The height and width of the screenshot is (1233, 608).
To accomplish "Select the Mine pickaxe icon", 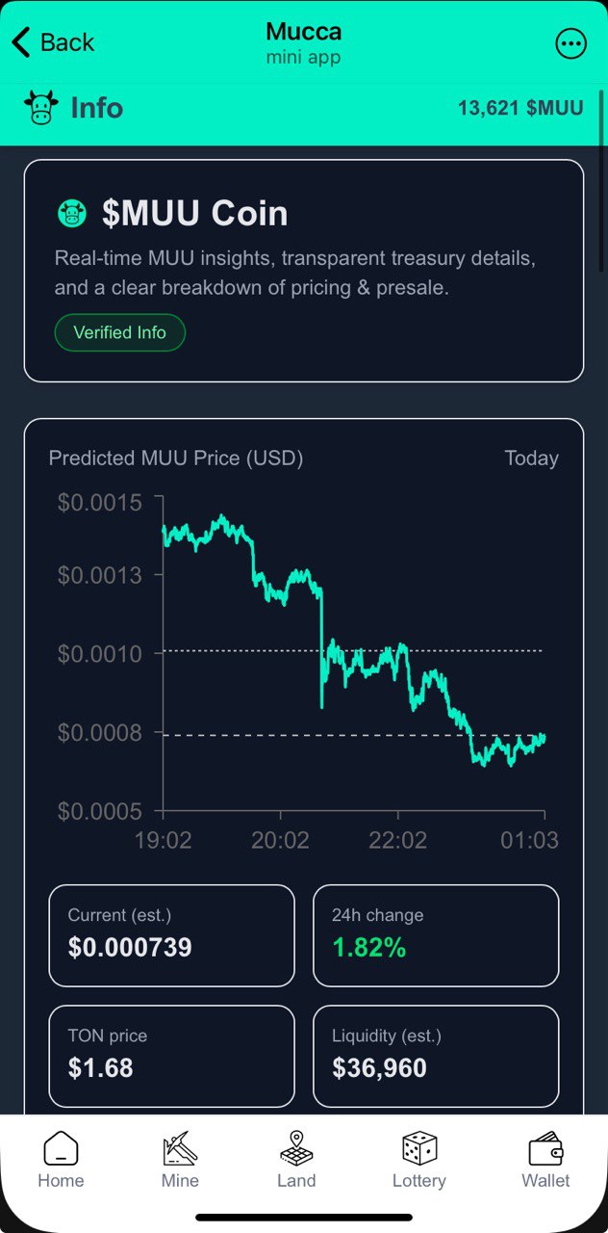I will pos(180,1148).
